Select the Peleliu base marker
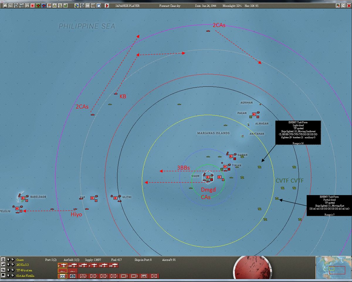The width and height of the screenshot is (352, 282). click(17, 209)
